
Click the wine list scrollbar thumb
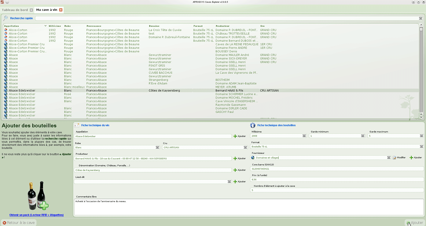(x=421, y=29)
